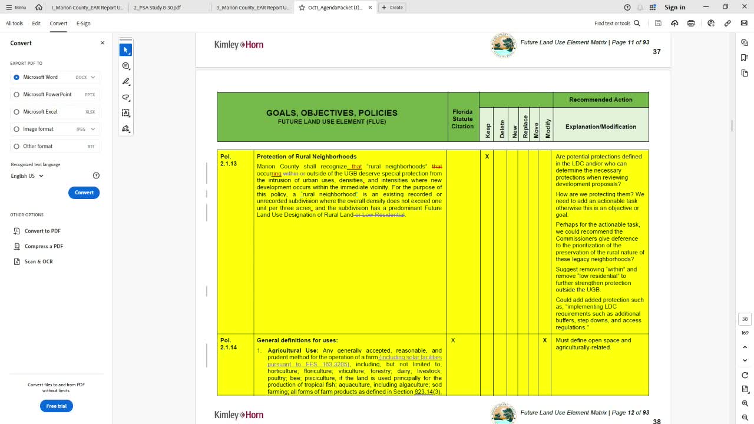Select the arrow selection tool
Screen dimensions: 754x424
tap(125, 50)
